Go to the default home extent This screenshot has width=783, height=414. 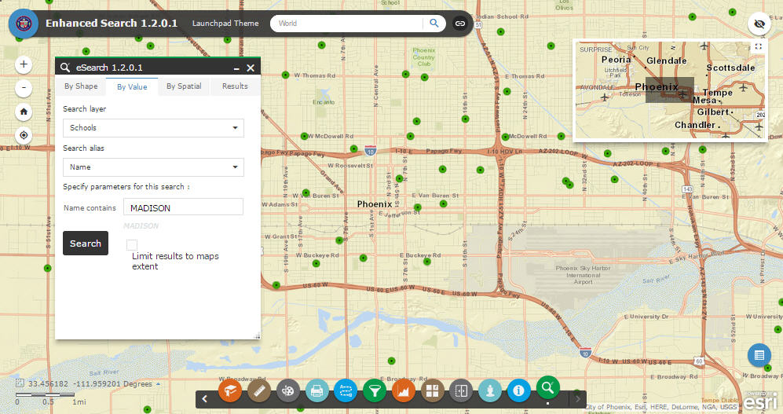click(x=24, y=112)
